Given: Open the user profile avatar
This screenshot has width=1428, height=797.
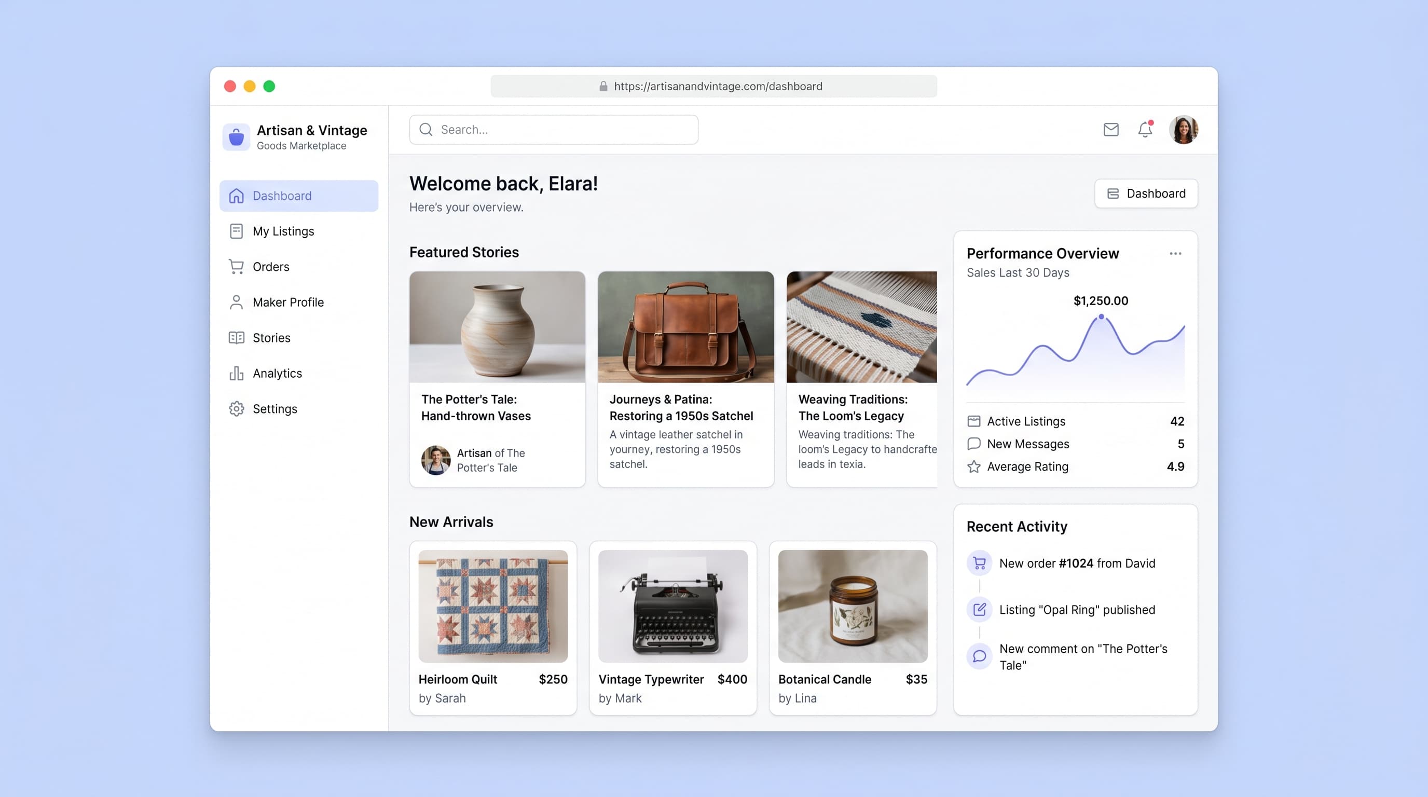Looking at the screenshot, I should click(1184, 130).
